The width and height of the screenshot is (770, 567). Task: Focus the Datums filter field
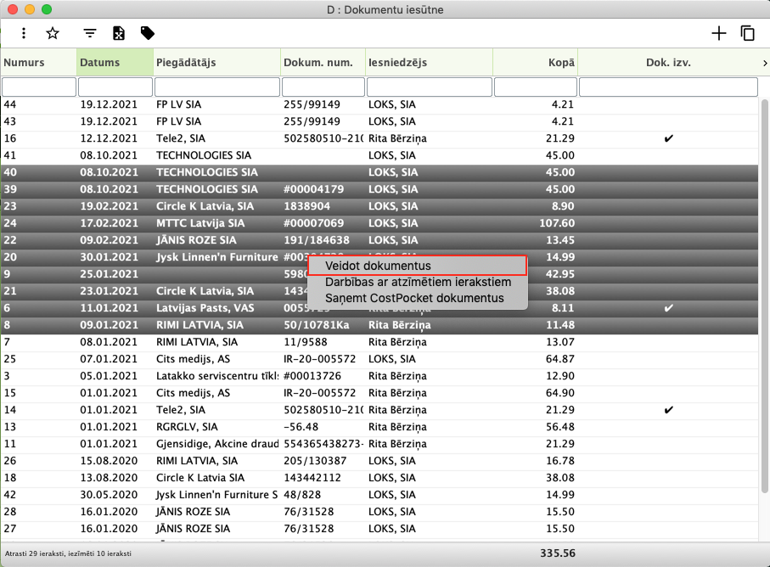115,87
